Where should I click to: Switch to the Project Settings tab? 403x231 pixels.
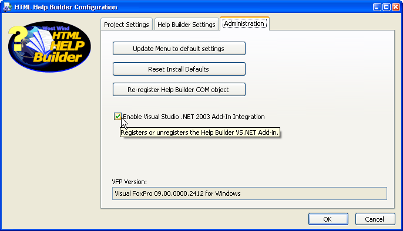click(126, 25)
